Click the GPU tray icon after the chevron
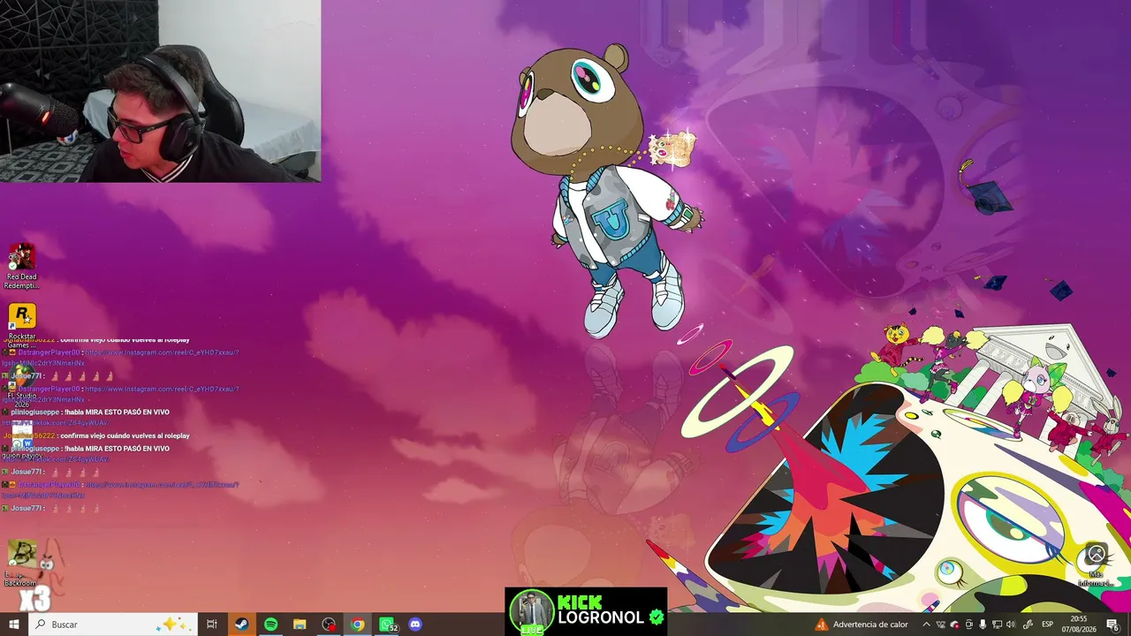1131x636 pixels. 940,625
